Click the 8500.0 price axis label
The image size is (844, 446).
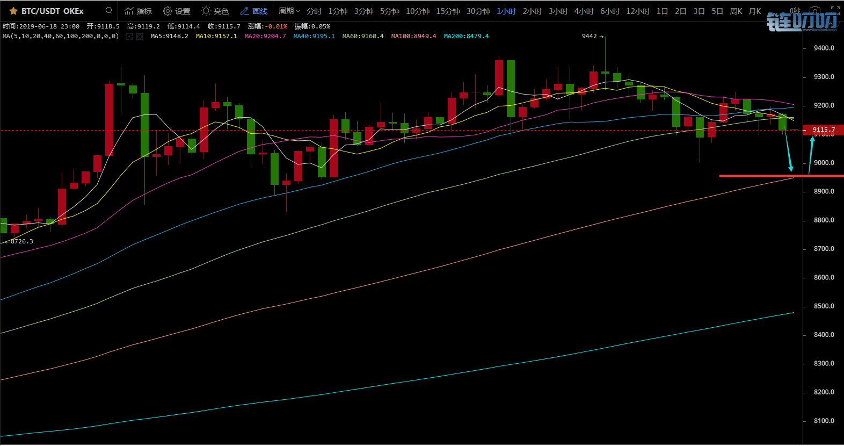[x=824, y=306]
